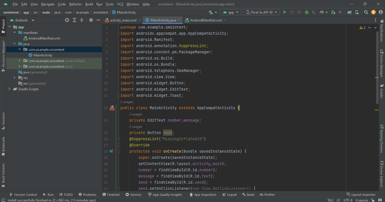Toggle the Terminal tool window
The image size is (385, 202).
click(111, 194)
